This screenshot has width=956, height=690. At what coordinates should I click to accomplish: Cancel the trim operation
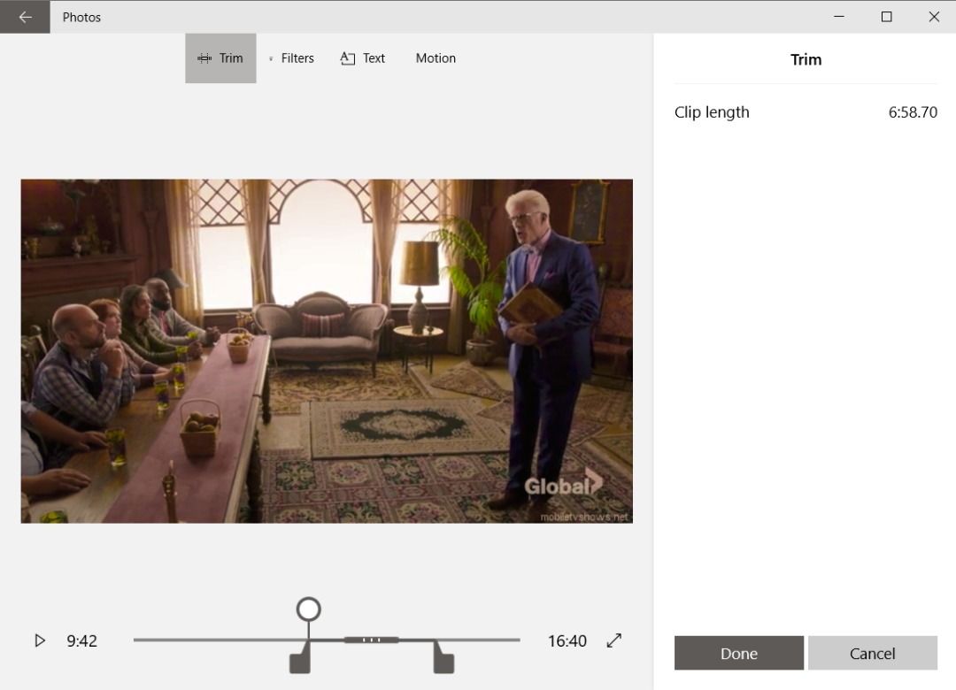click(872, 653)
